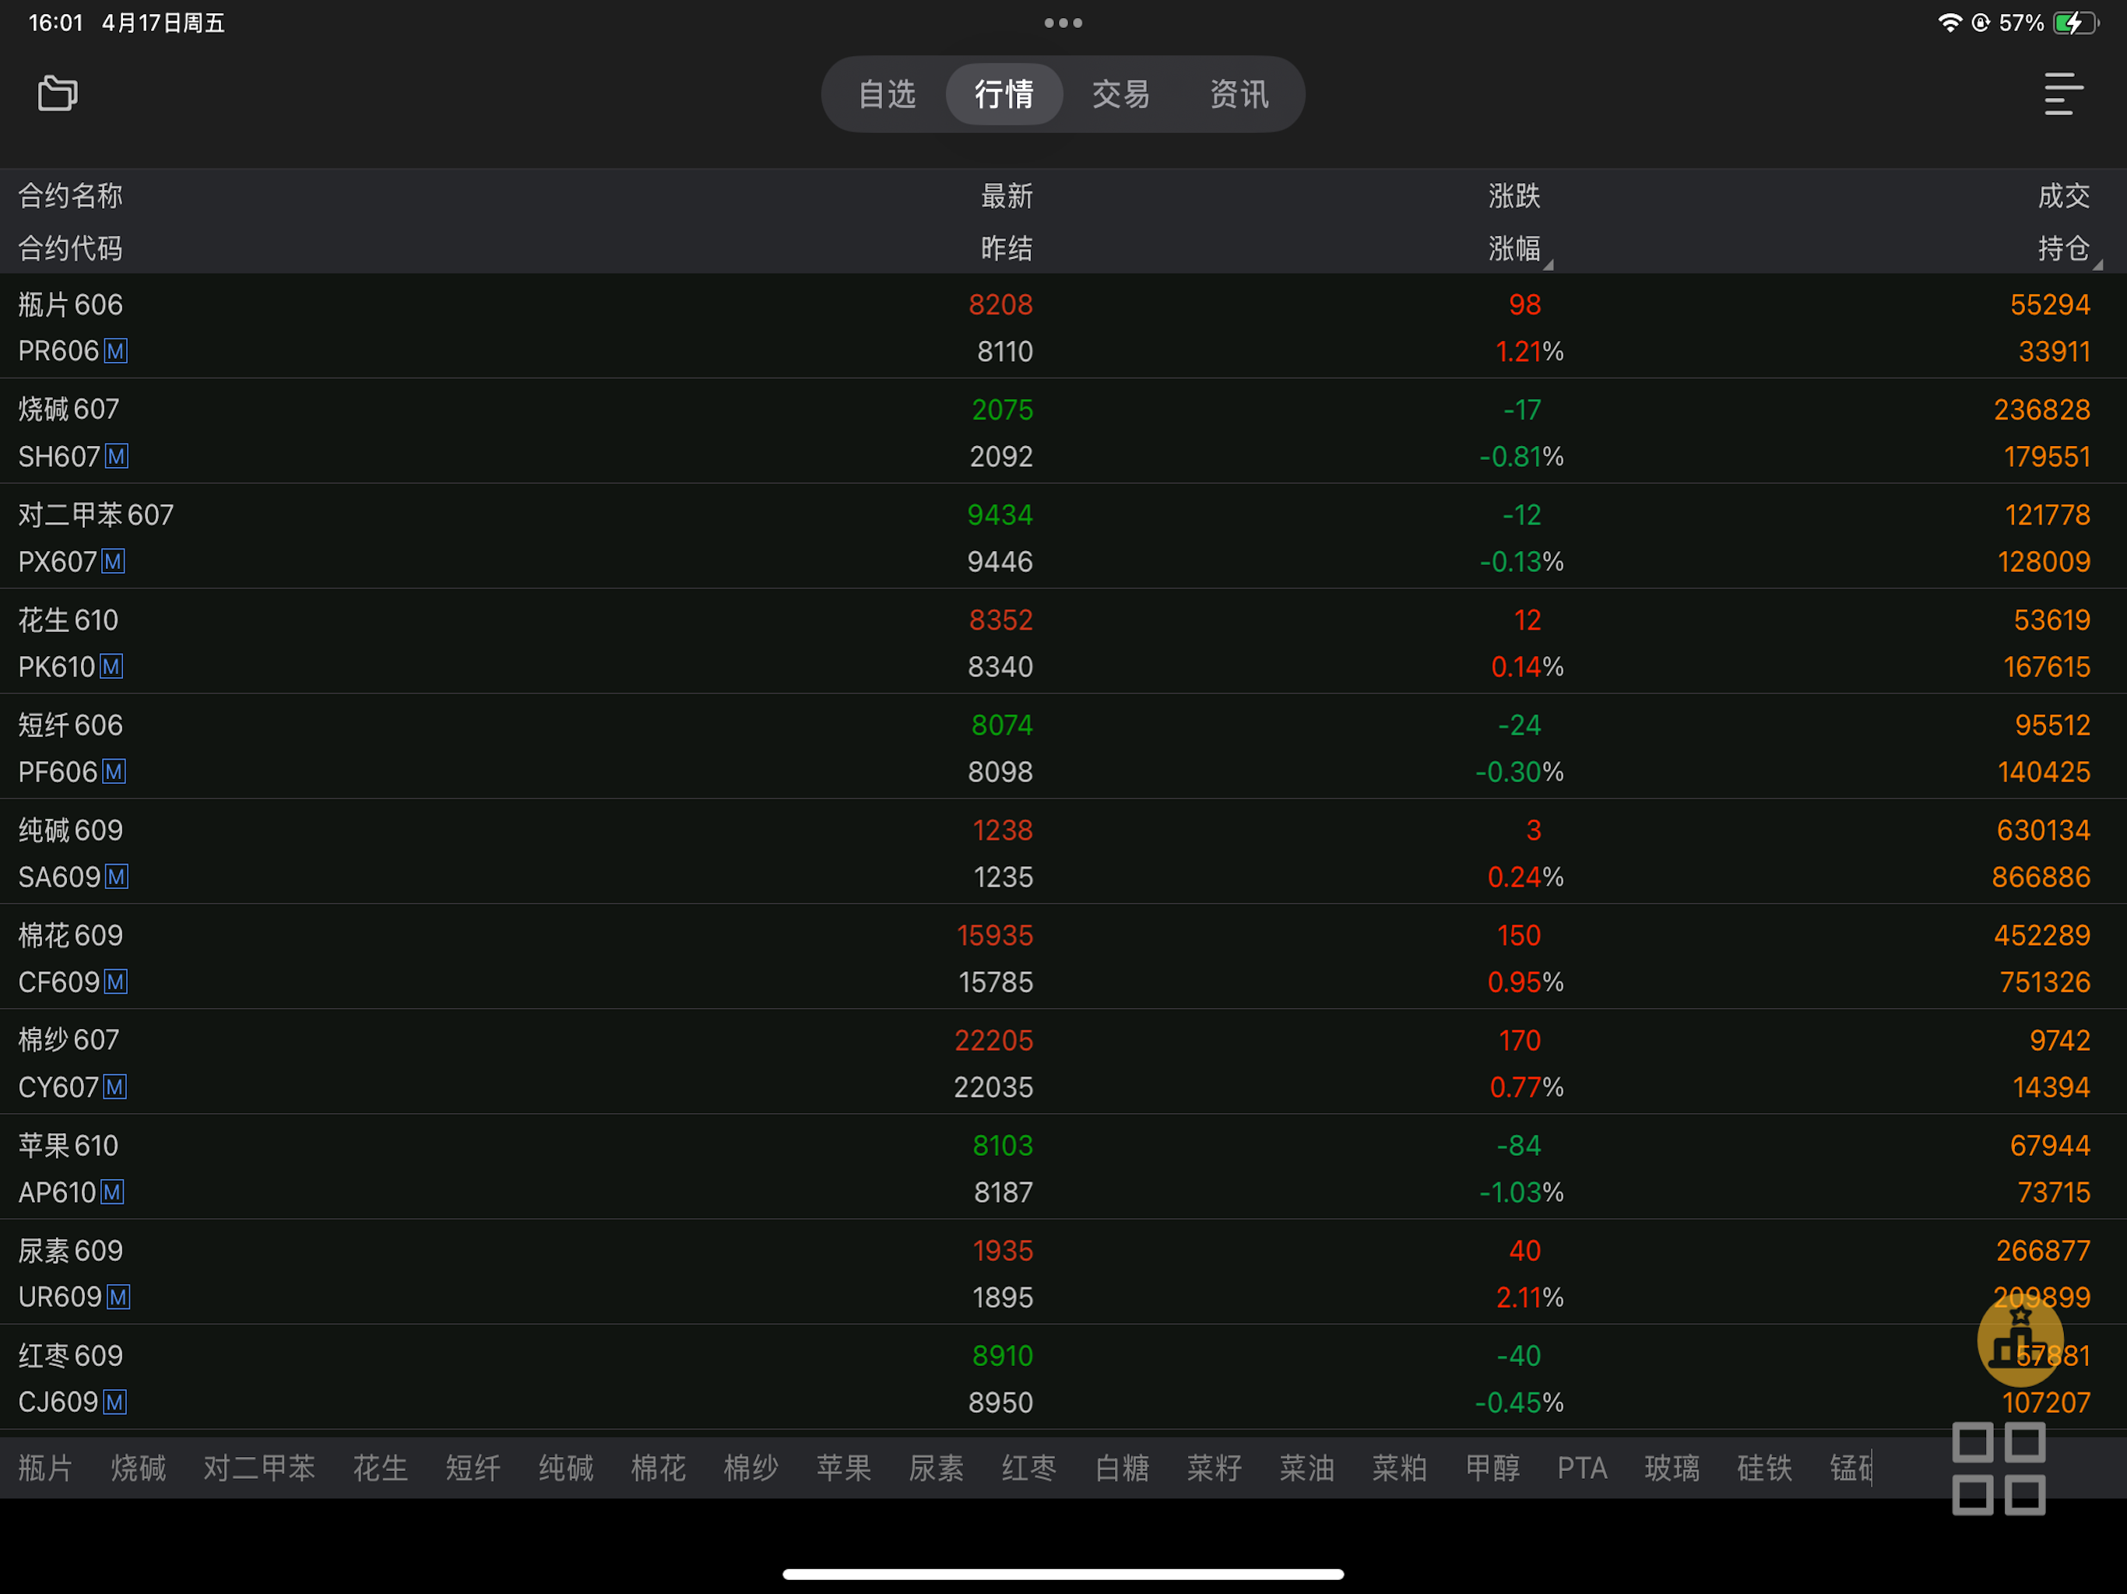The image size is (2127, 1594).
Task: Tap the 成交 column header
Action: point(2063,196)
